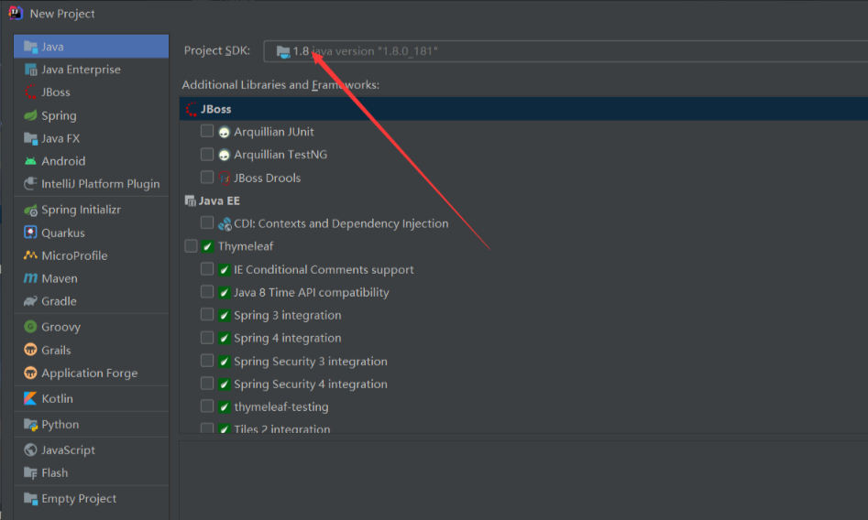Click the Android robot icon

click(30, 161)
